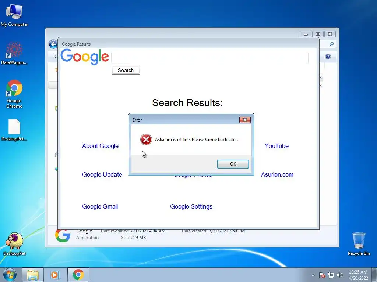The width and height of the screenshot is (377, 282).
Task: Click the Error dialog title text
Action: 137,120
